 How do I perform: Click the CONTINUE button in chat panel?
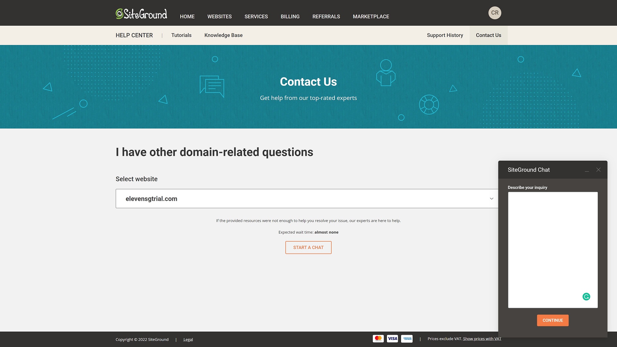point(553,320)
